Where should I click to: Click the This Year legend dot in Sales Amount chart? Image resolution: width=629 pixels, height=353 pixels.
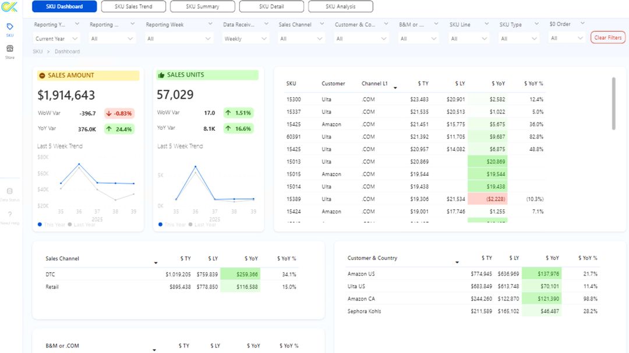(x=40, y=224)
